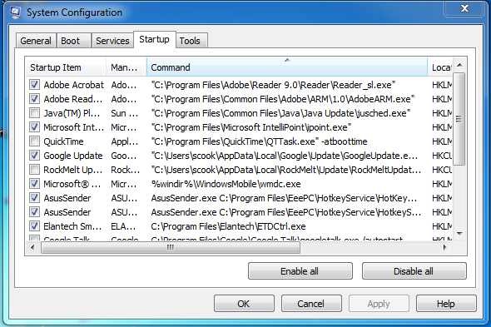The width and height of the screenshot is (491, 327).
Task: Go to the Services tab
Action: [112, 41]
